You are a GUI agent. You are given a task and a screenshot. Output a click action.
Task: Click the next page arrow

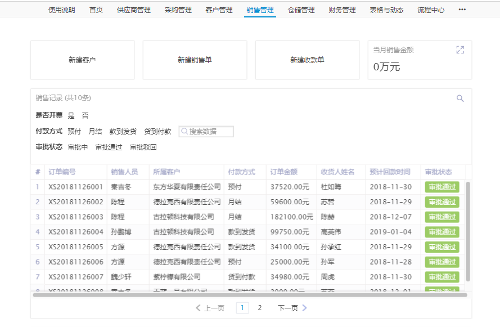pyautogui.click(x=304, y=308)
